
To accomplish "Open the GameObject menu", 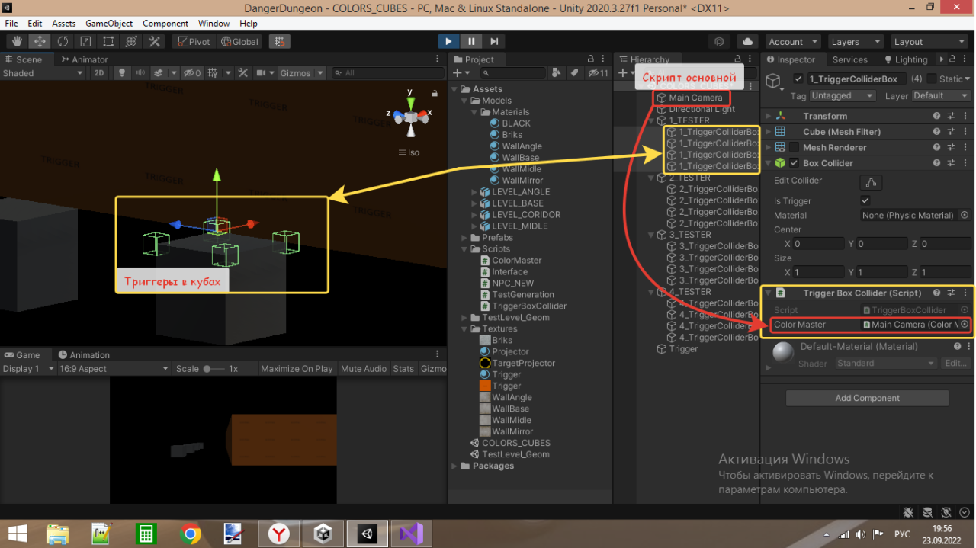I will tap(109, 24).
